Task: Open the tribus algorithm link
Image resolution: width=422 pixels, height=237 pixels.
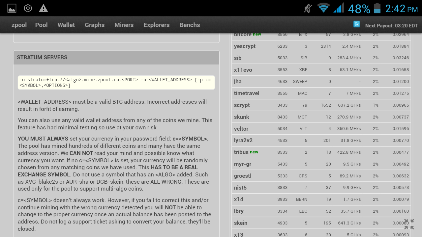Action: tap(241, 152)
